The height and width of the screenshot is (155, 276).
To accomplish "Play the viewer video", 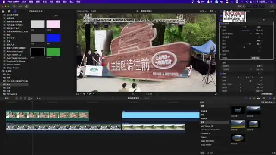I will 133,94.
